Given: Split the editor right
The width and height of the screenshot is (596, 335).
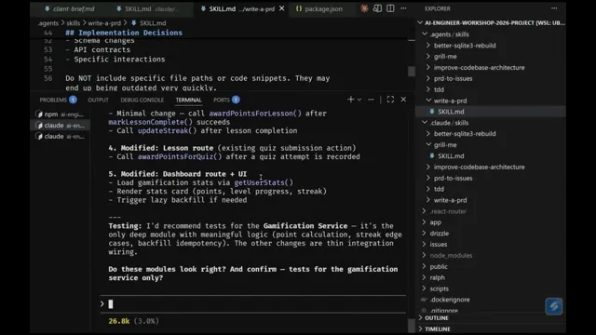Looking at the screenshot, I should coord(390,8).
